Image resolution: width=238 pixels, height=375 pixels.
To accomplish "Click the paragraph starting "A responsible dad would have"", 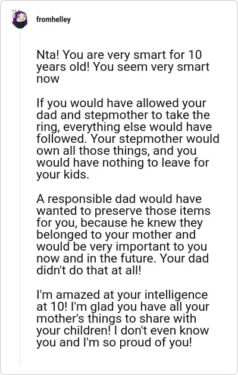I will pos(124,235).
